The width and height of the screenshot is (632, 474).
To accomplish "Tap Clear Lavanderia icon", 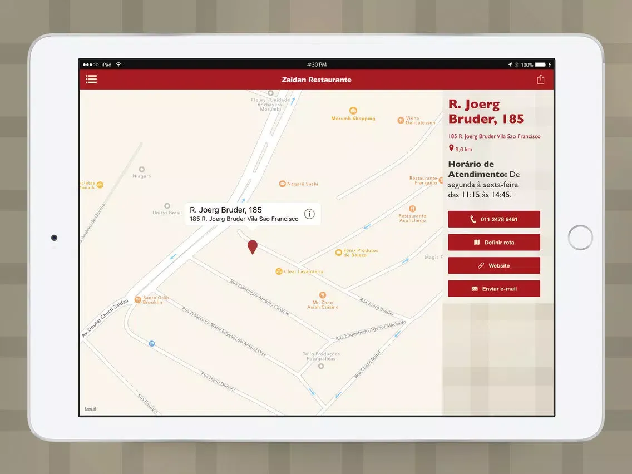I will pos(279,271).
